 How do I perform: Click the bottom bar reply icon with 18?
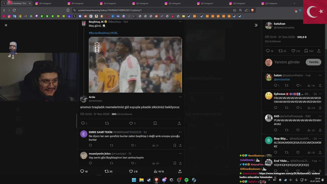(x=82, y=171)
